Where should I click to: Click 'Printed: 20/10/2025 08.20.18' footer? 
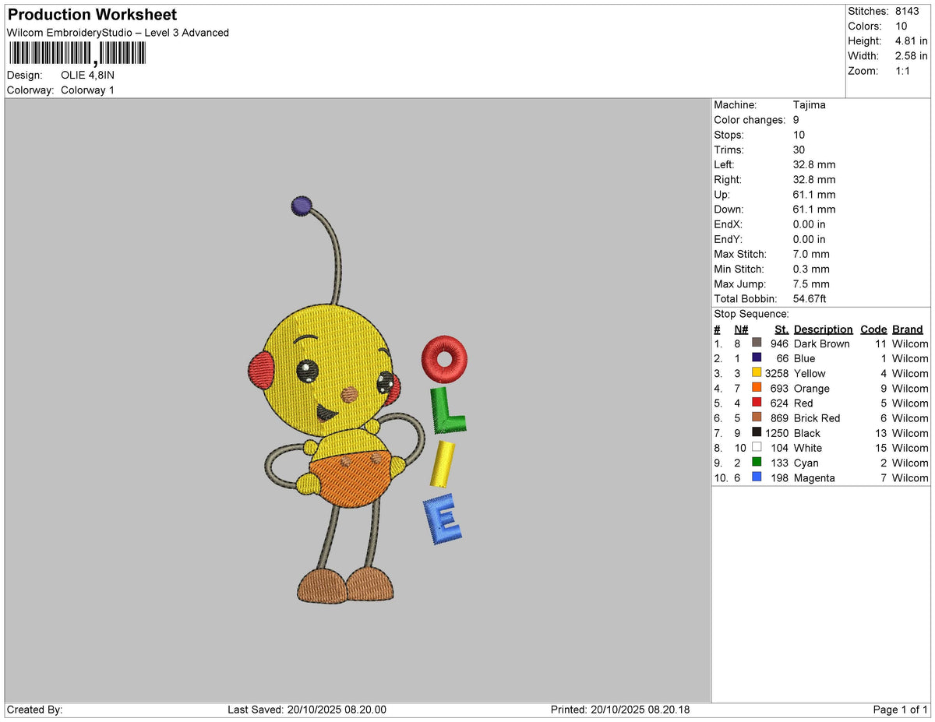tap(619, 710)
